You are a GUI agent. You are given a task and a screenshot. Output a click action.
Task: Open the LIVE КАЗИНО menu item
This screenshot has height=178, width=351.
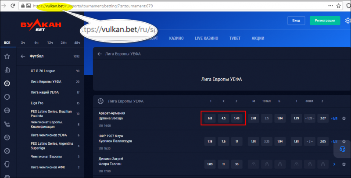pos(206,38)
